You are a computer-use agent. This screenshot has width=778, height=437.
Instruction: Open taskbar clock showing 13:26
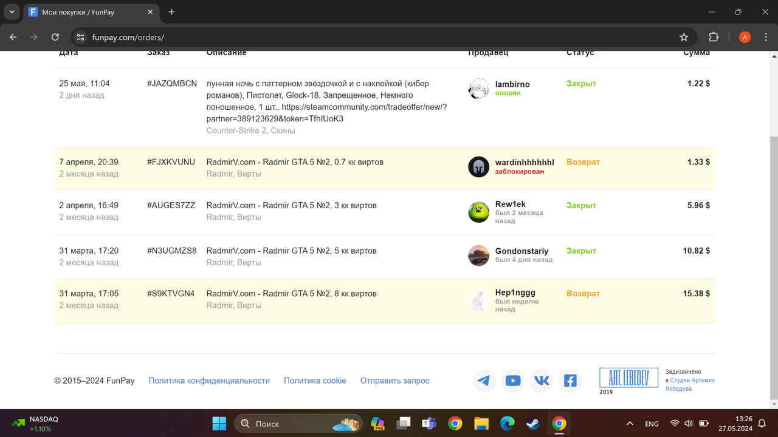click(x=735, y=424)
